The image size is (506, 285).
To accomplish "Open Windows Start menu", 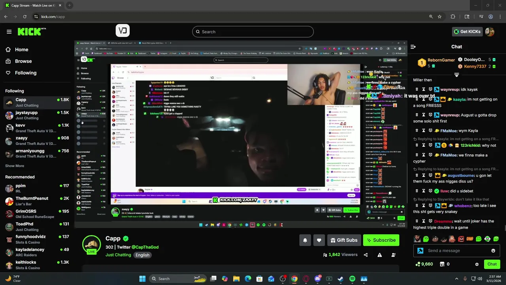I will tap(142, 279).
